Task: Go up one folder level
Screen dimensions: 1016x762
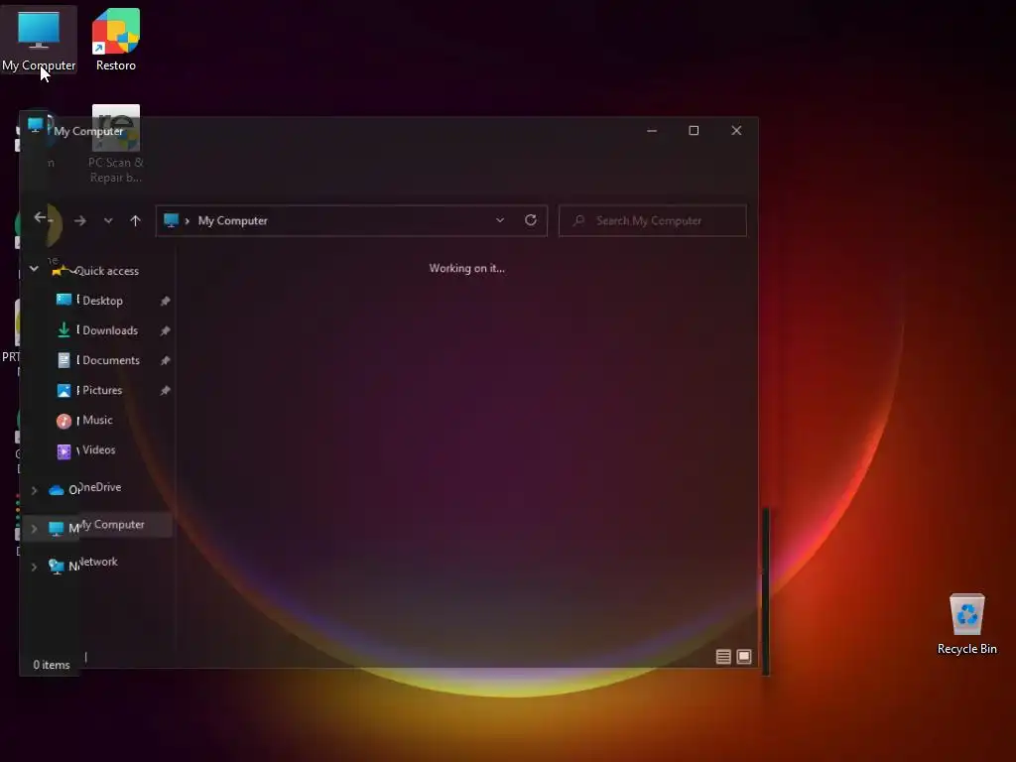Action: (x=135, y=221)
